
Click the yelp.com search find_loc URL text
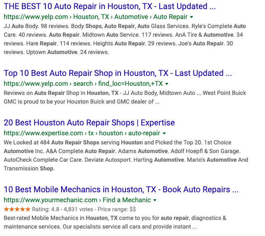pyautogui.click(x=83, y=84)
